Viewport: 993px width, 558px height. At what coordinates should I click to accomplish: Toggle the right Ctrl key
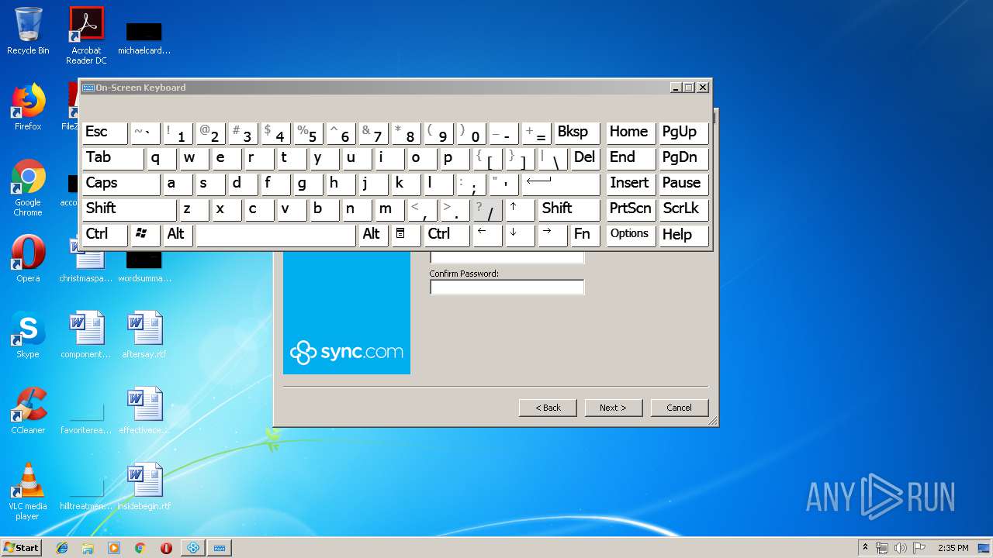[447, 234]
